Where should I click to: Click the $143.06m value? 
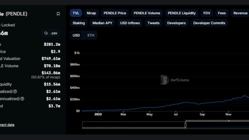[x=51, y=73]
